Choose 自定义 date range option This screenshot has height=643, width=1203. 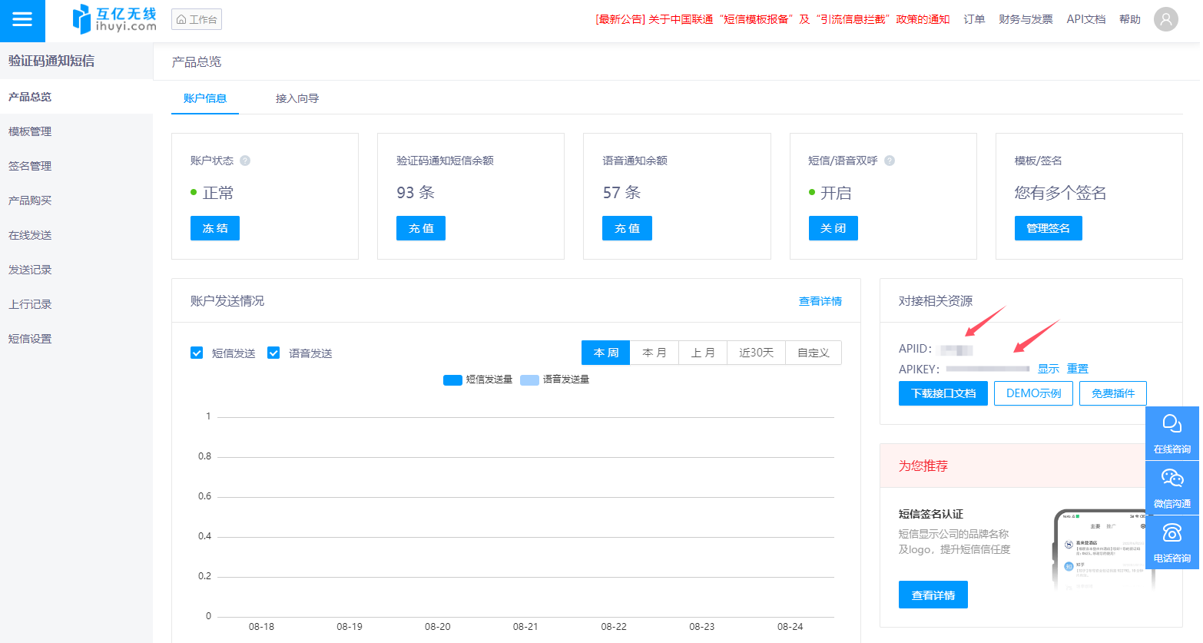pyautogui.click(x=813, y=353)
